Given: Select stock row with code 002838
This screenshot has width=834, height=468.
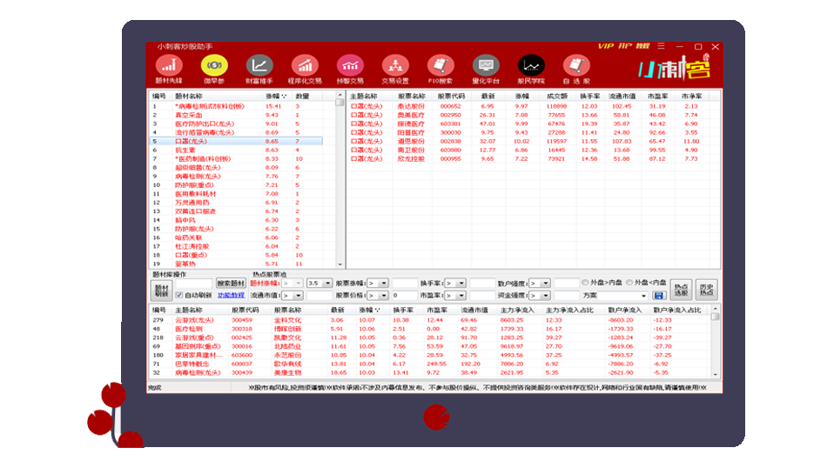Looking at the screenshot, I should point(534,141).
